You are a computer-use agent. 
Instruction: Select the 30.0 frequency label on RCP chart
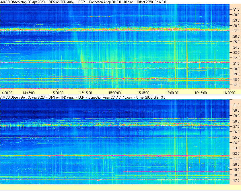(236, 15)
